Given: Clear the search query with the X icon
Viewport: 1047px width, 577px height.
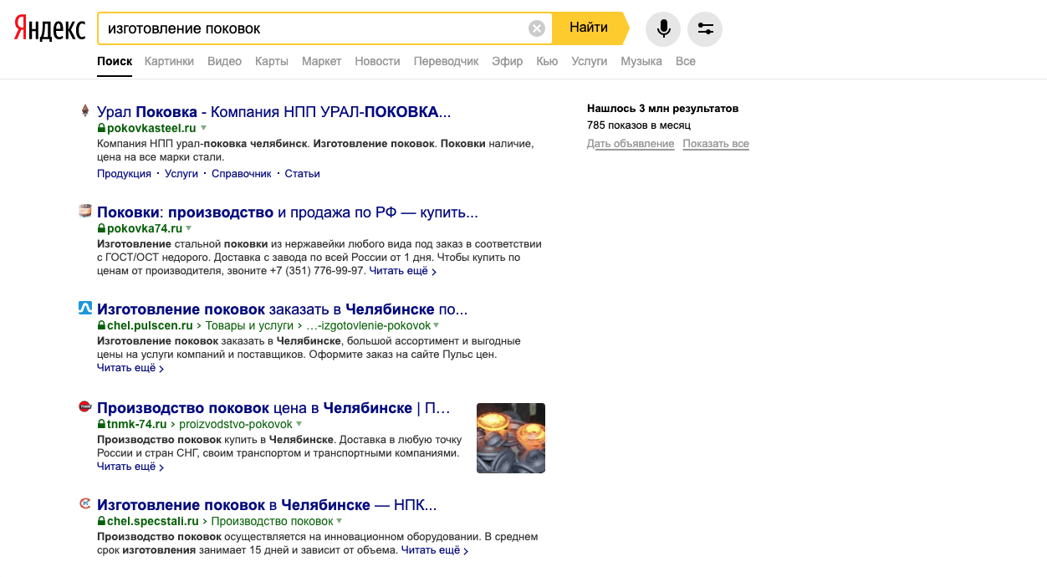Looking at the screenshot, I should pos(537,28).
